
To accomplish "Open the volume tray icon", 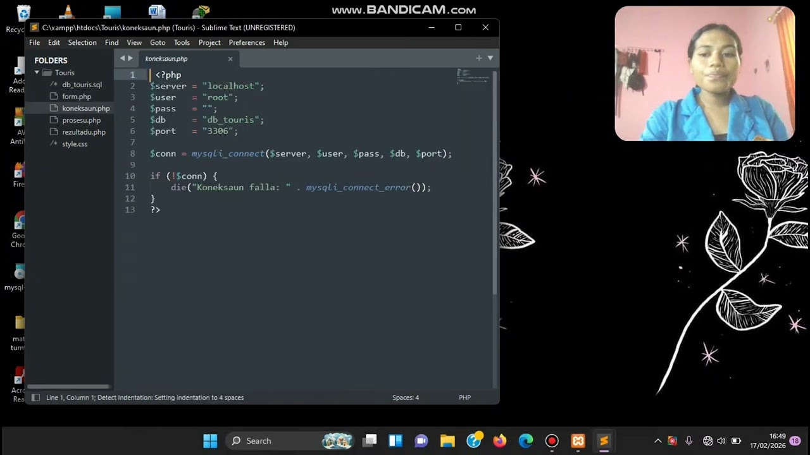I will pos(721,440).
